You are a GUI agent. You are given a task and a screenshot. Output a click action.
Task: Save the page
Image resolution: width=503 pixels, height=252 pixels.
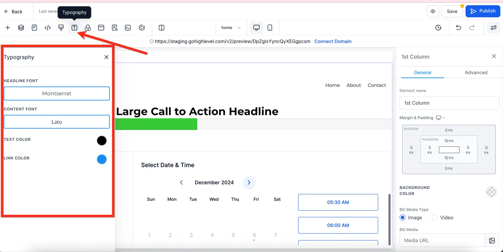click(452, 11)
